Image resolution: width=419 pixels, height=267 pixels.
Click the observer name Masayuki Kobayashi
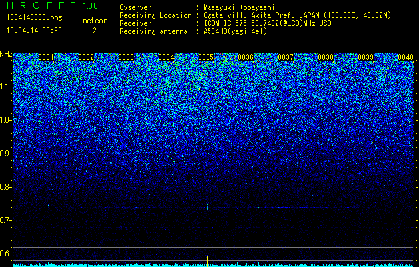click(x=238, y=7)
